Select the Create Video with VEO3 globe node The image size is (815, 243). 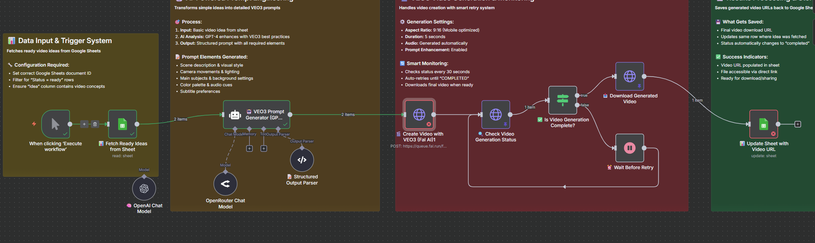(419, 114)
